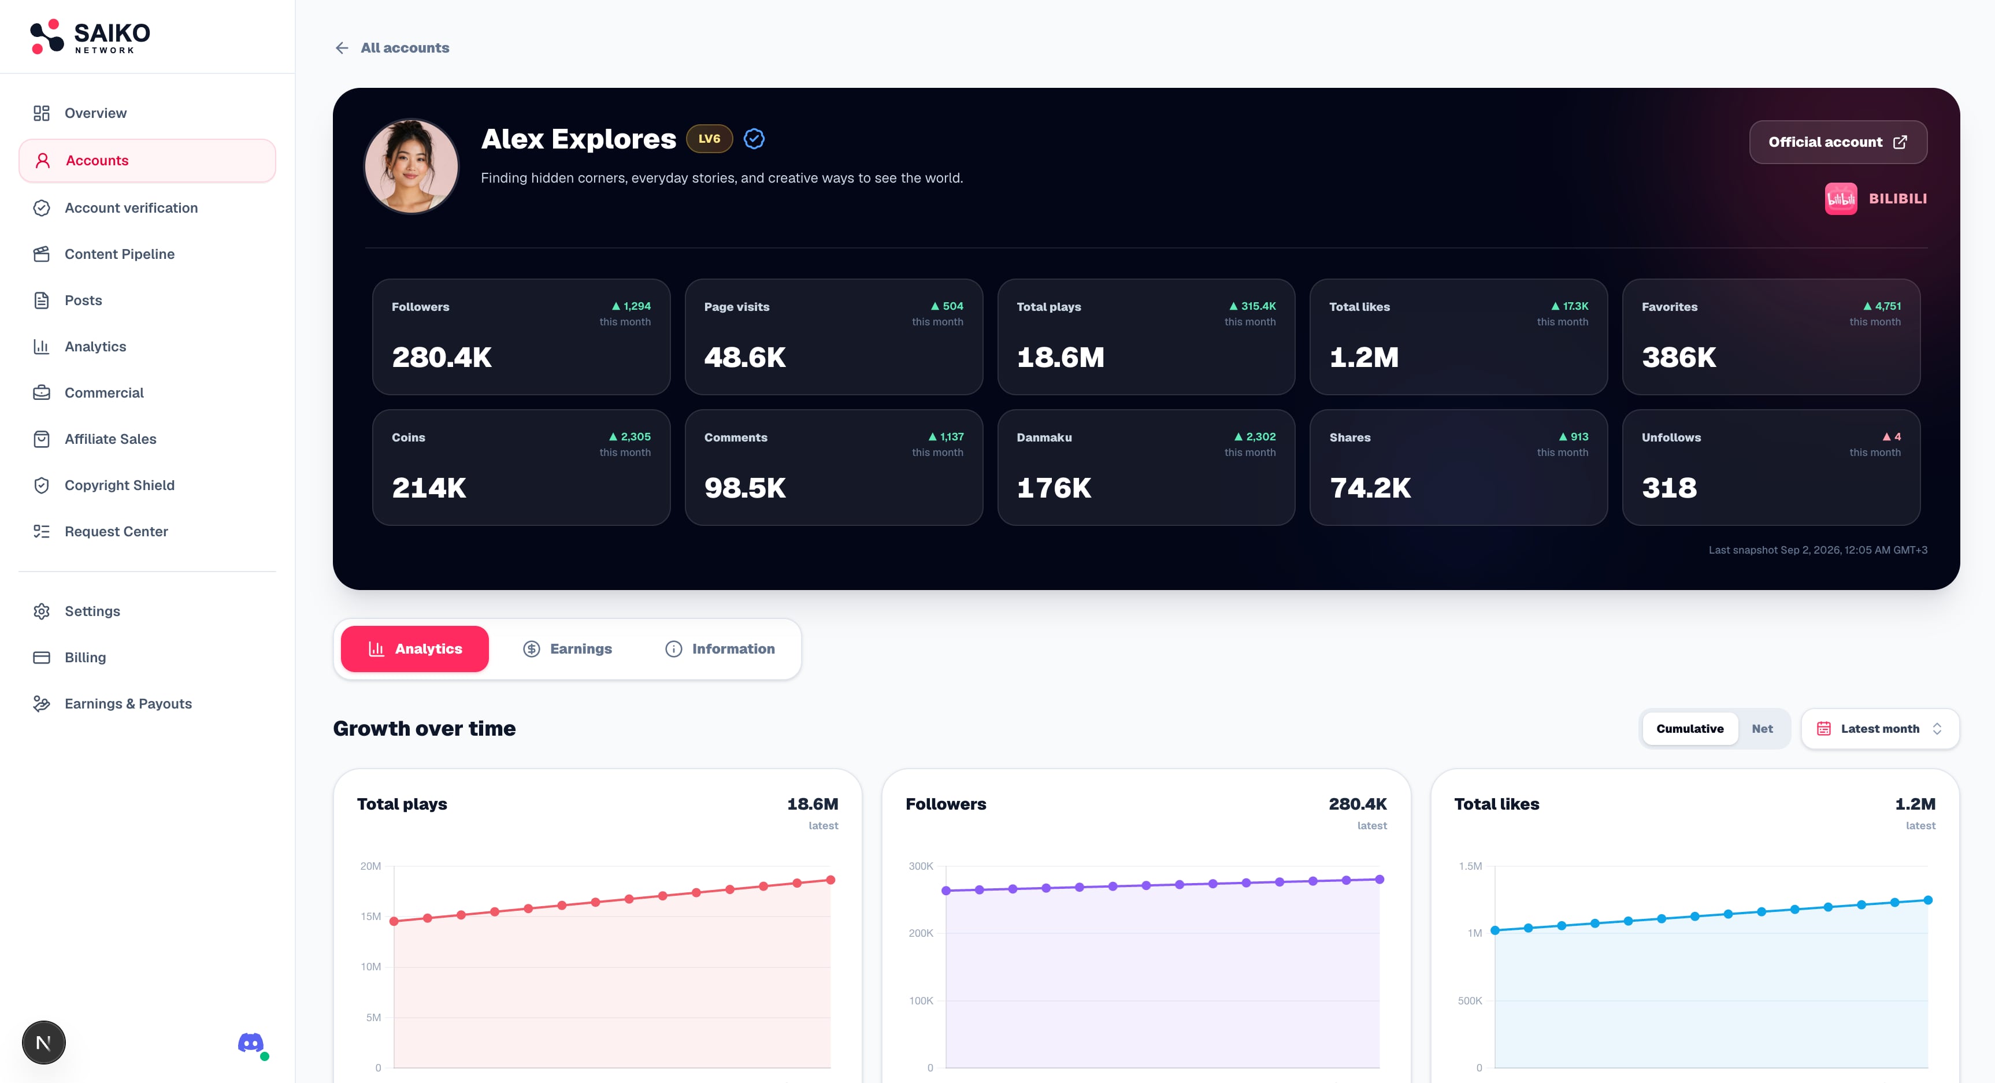Click the round N avatar button
Image resolution: width=1995 pixels, height=1083 pixels.
point(43,1043)
